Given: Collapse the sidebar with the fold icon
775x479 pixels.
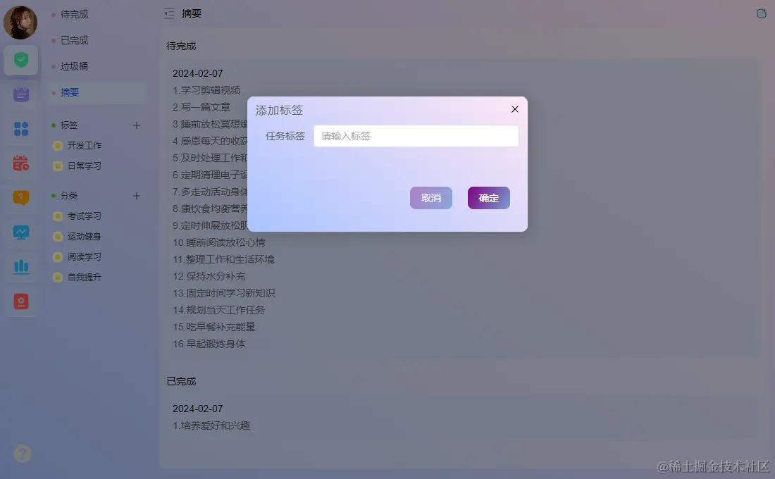Looking at the screenshot, I should 169,13.
